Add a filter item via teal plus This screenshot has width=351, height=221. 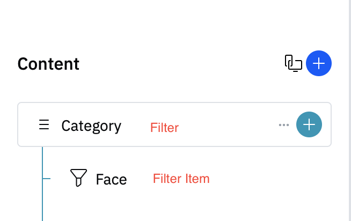pos(309,124)
